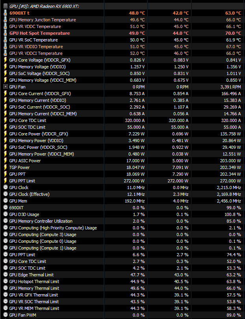Image resolution: width=245 pixels, height=319 pixels.
Task: Select the GPU PPT 18.069 W row label
Action: (x=17, y=174)
